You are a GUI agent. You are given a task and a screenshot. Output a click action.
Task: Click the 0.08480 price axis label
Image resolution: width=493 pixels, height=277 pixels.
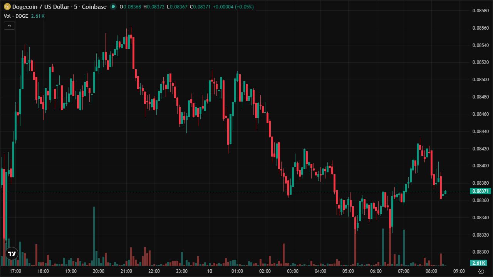point(480,97)
